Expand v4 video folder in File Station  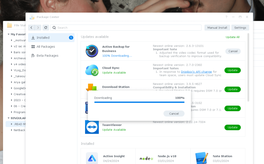click(x=11, y=64)
